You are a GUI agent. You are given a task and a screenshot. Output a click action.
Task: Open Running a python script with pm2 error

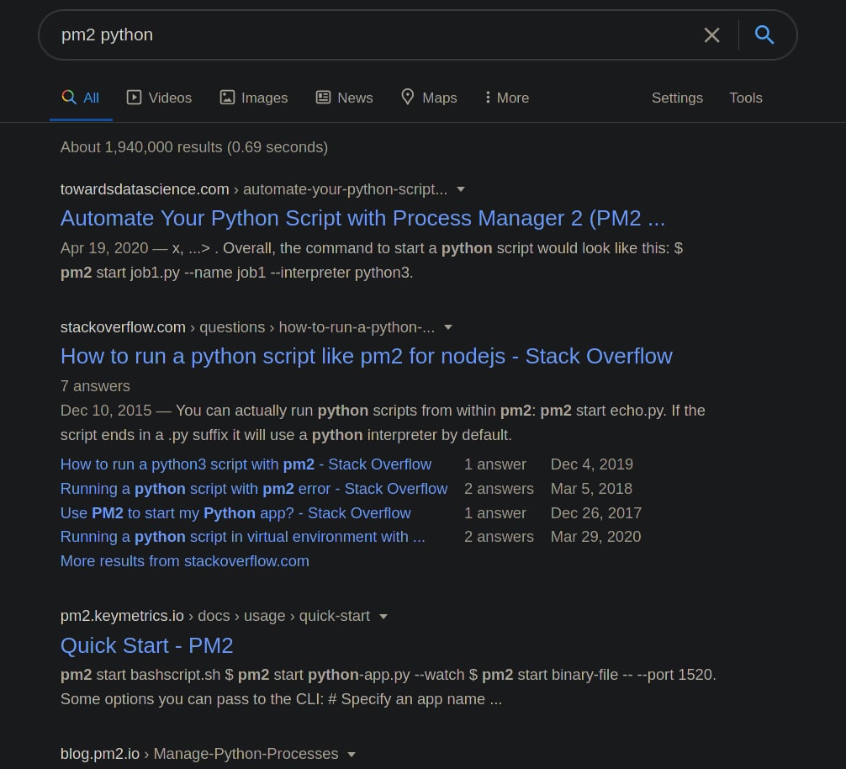(x=254, y=488)
